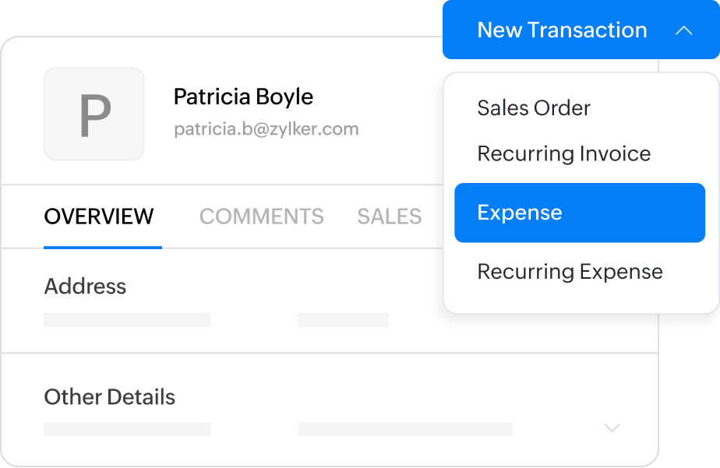
Task: Click the P avatar thumbnail
Action: click(x=94, y=114)
